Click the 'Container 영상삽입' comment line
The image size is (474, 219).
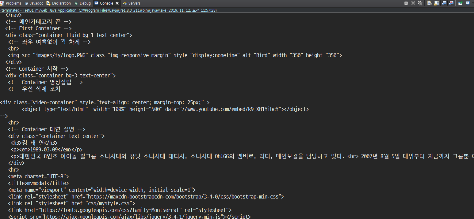tap(45, 82)
